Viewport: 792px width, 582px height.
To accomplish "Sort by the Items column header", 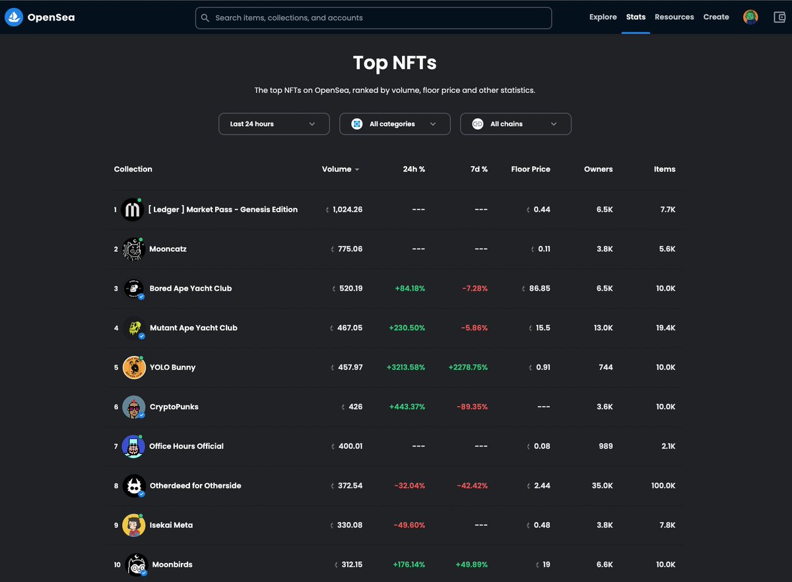I will pos(665,169).
